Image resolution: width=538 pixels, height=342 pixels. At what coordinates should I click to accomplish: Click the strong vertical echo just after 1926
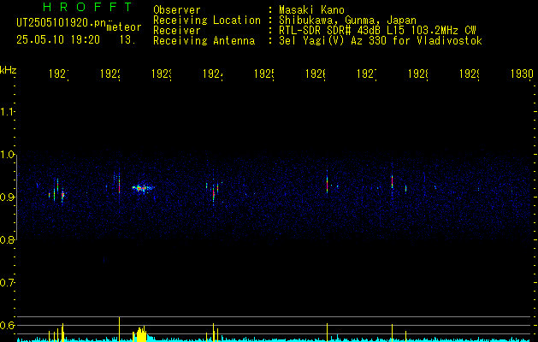pyautogui.click(x=327, y=184)
